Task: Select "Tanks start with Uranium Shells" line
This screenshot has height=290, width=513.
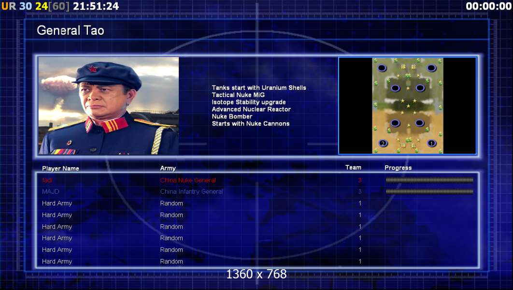Action: [x=259, y=87]
